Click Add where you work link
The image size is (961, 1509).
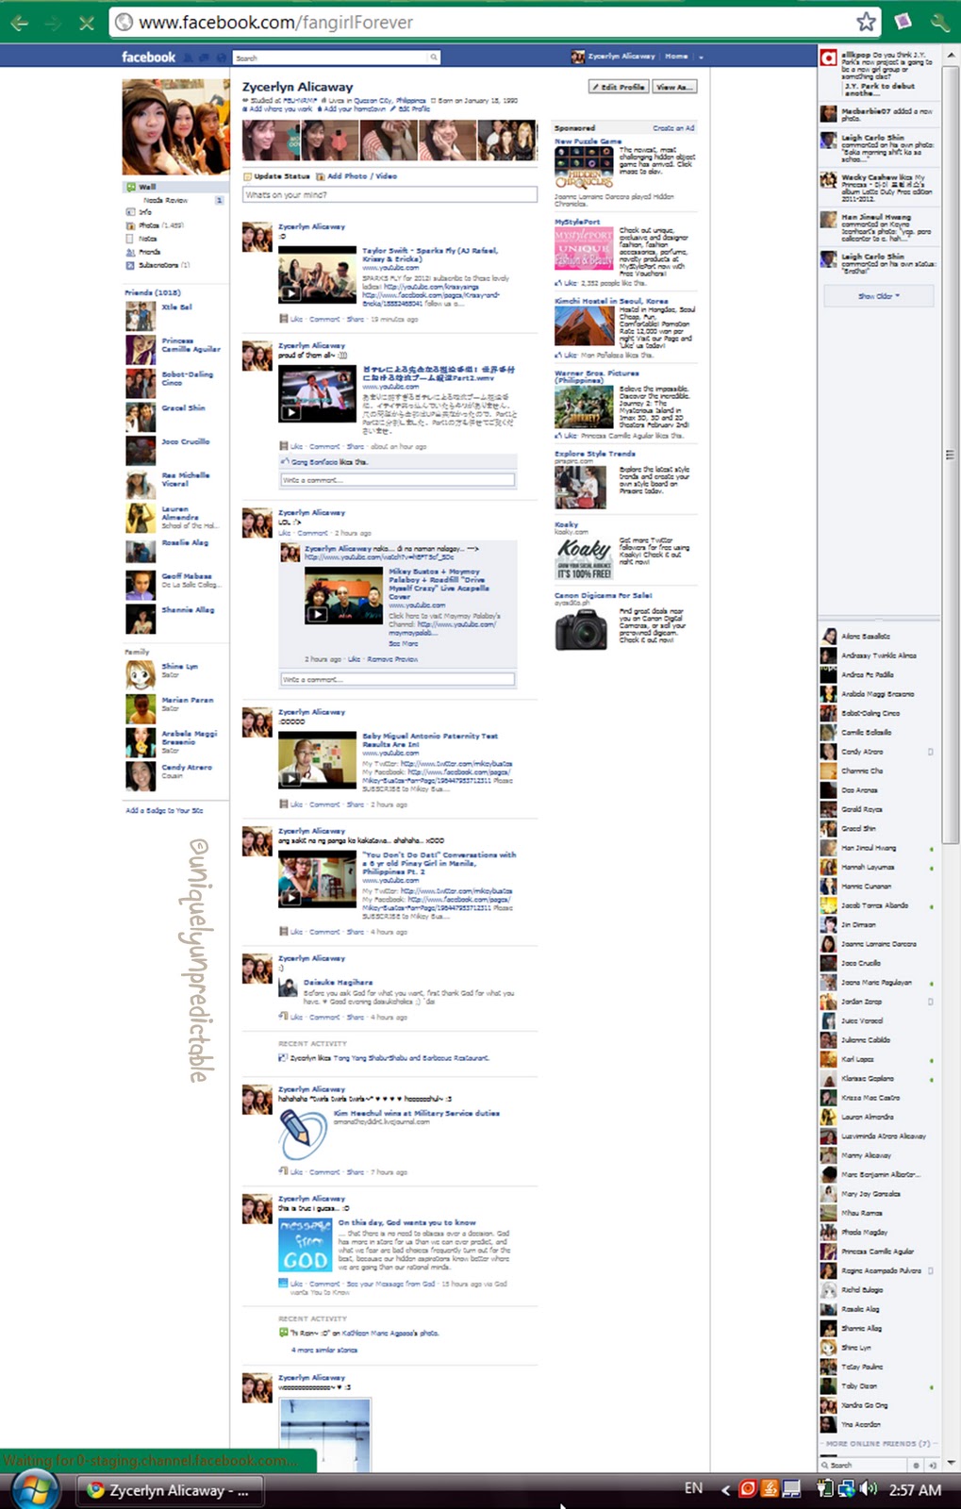pyautogui.click(x=280, y=108)
